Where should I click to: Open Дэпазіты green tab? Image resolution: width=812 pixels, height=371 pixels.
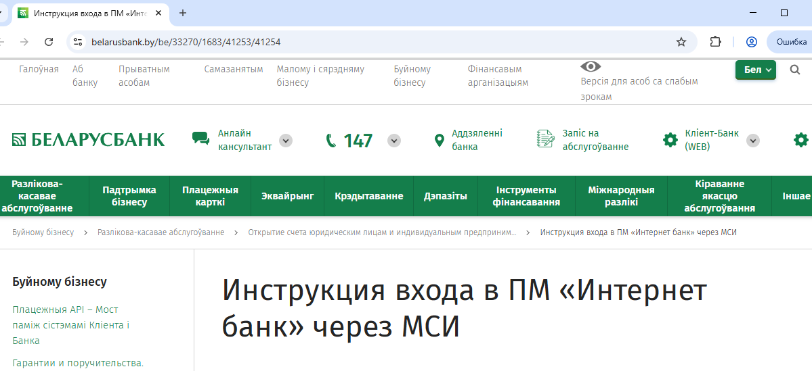click(446, 197)
